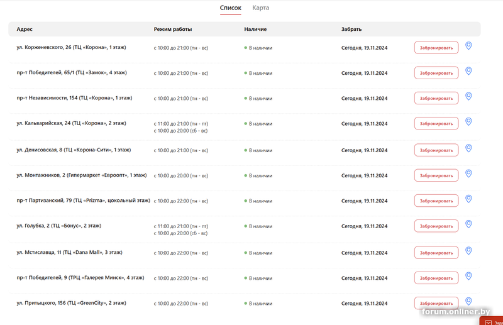Select address ул. Кальварийская, 24
Viewport: 503px width, 325px height.
[x=71, y=123]
